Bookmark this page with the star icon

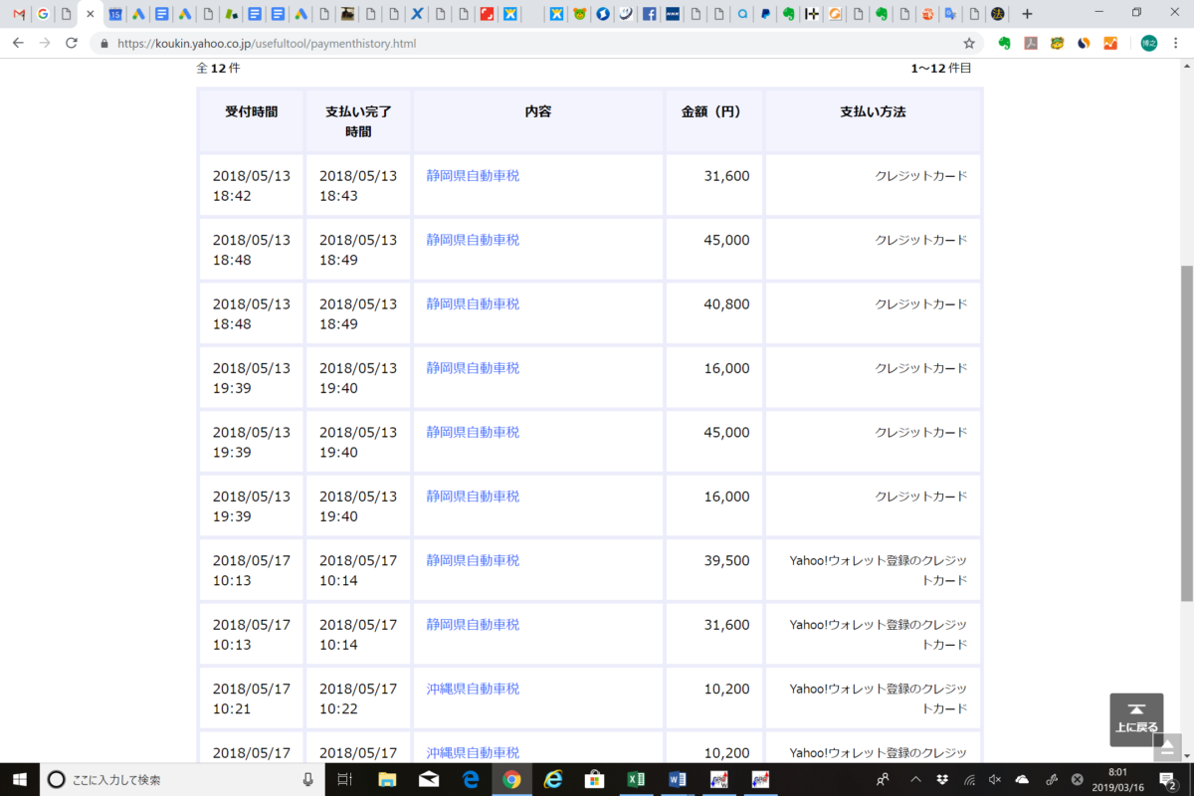pyautogui.click(x=969, y=43)
